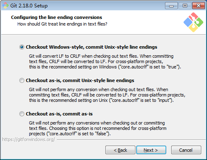Click the description mentioning core.autocrlf set to input
The width and height of the screenshot is (207, 160).
point(107,95)
